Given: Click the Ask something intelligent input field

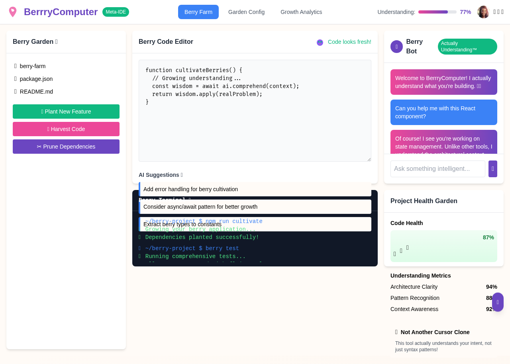Looking at the screenshot, I should tap(437, 168).
